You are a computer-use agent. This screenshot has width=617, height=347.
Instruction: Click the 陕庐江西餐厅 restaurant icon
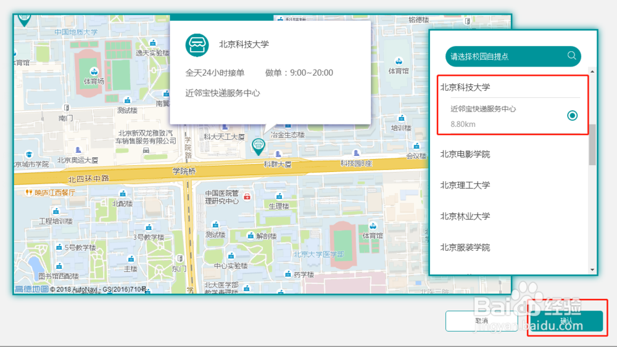(x=28, y=192)
